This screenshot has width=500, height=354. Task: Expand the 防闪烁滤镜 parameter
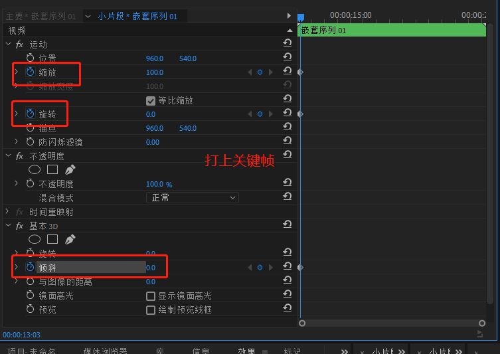(x=17, y=141)
